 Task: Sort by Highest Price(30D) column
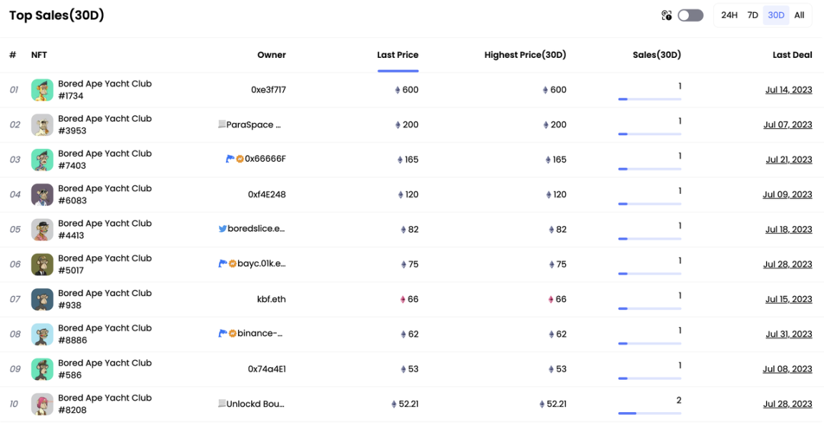(525, 55)
